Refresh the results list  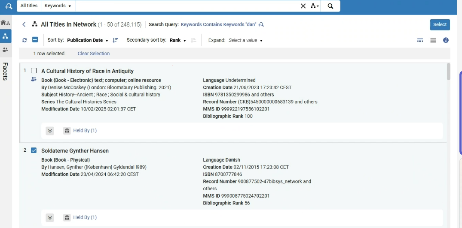24,40
